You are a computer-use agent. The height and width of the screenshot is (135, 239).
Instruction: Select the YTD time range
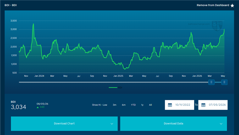[x=133, y=105]
